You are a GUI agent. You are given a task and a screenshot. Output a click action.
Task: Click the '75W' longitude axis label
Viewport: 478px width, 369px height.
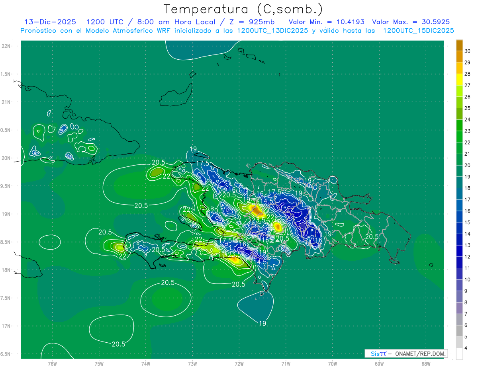click(99, 364)
